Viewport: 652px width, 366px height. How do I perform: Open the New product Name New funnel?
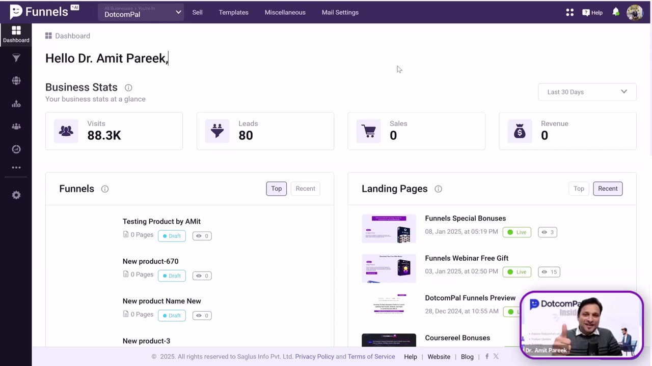(162, 301)
